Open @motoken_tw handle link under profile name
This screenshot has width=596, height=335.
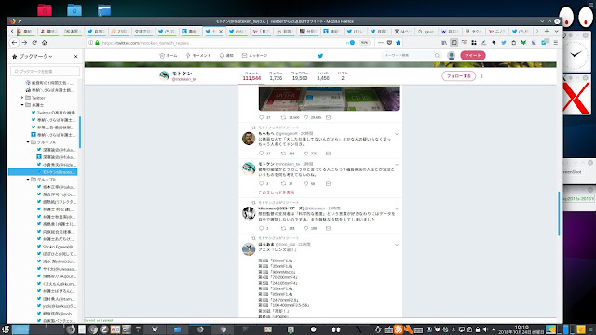pos(184,79)
